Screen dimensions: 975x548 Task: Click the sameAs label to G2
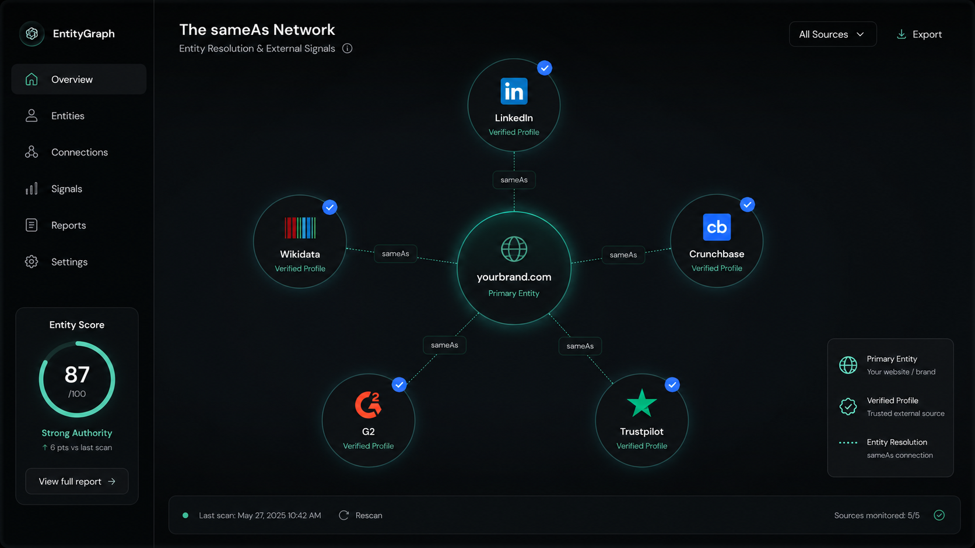444,345
